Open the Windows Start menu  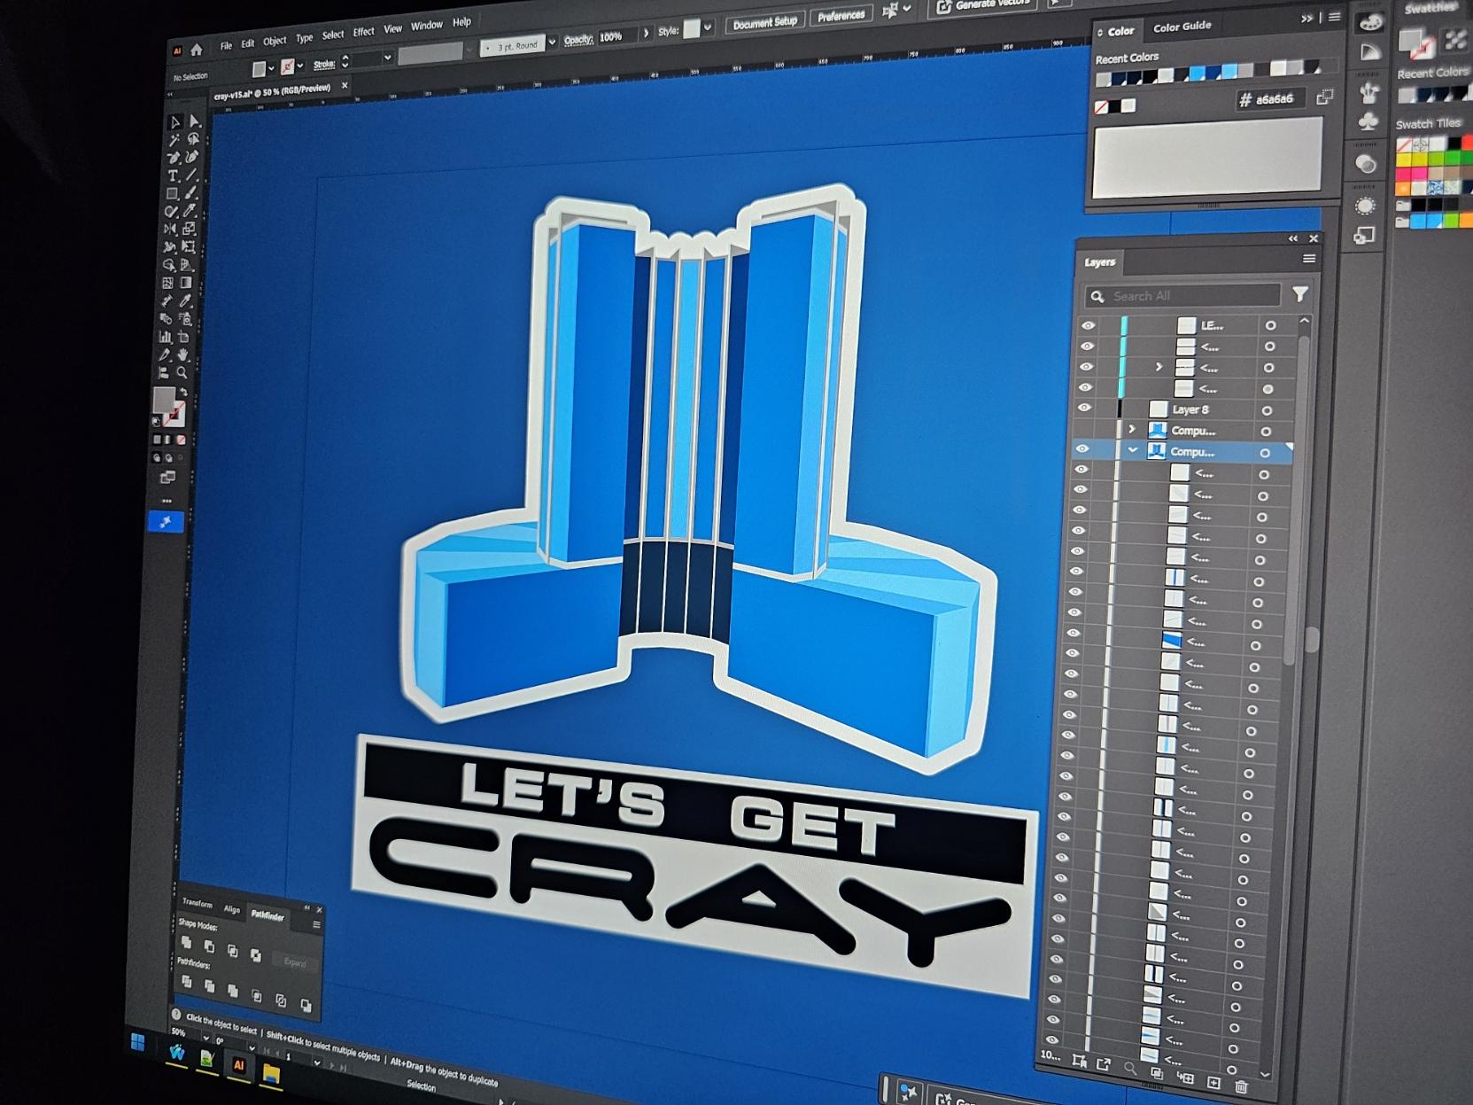pyautogui.click(x=138, y=1042)
